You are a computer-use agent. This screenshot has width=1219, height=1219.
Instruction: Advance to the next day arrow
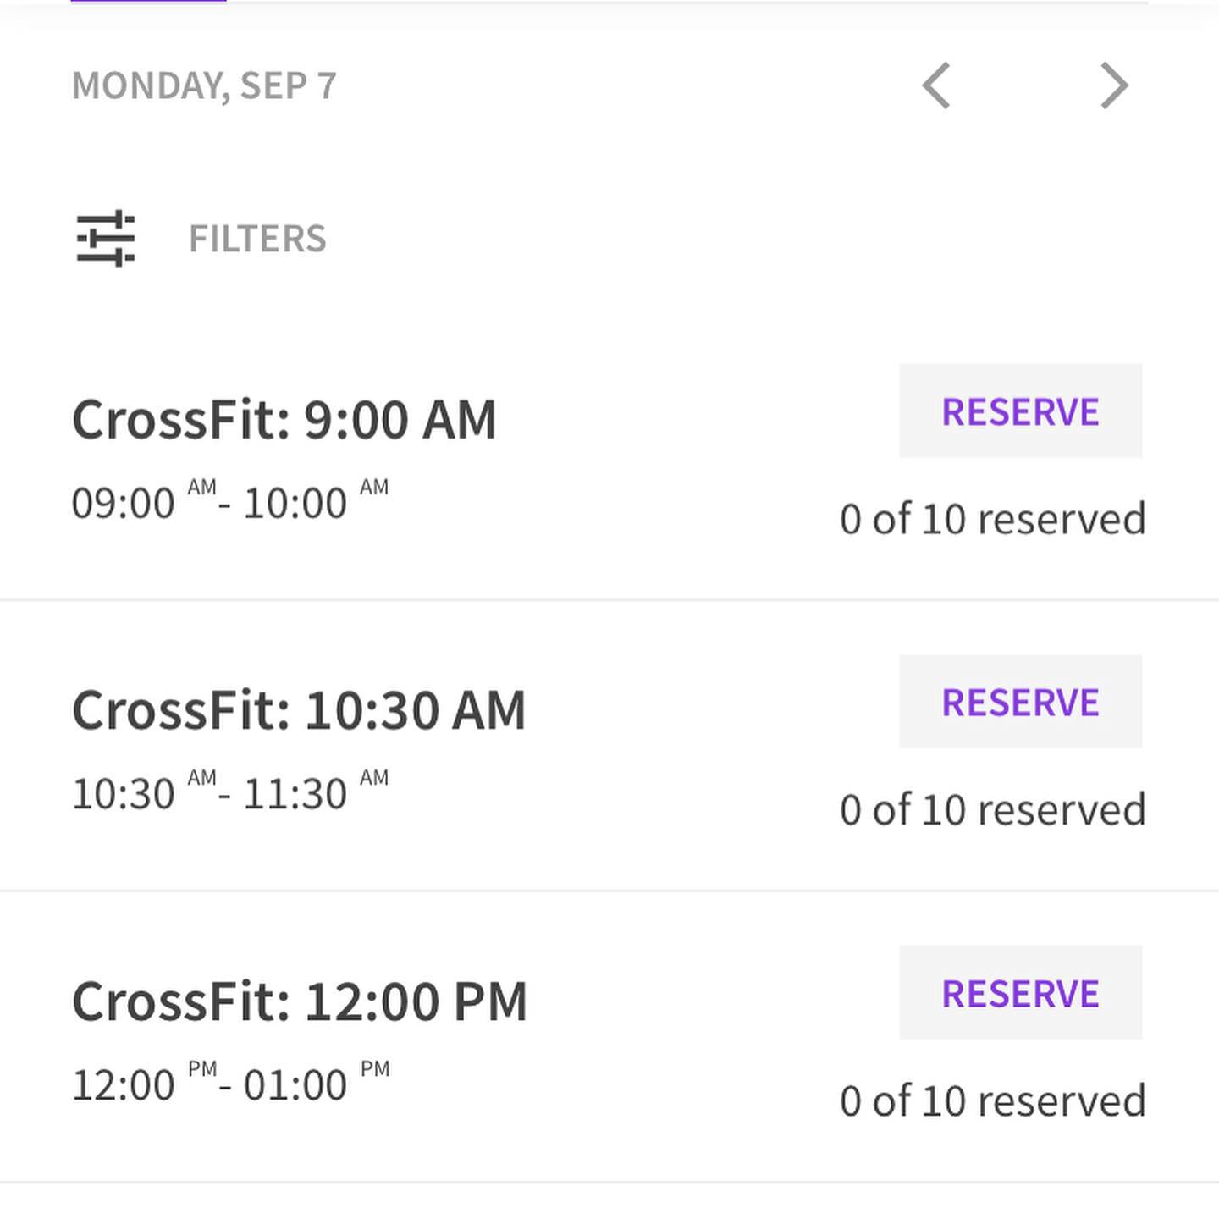point(1114,85)
